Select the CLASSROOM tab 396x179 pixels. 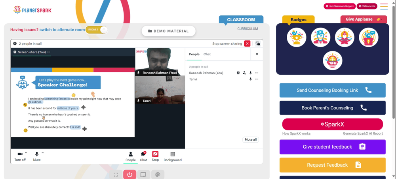pos(241,20)
